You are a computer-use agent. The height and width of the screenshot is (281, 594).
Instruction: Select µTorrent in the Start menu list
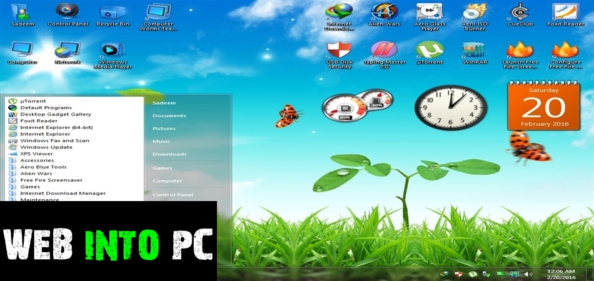[75, 101]
